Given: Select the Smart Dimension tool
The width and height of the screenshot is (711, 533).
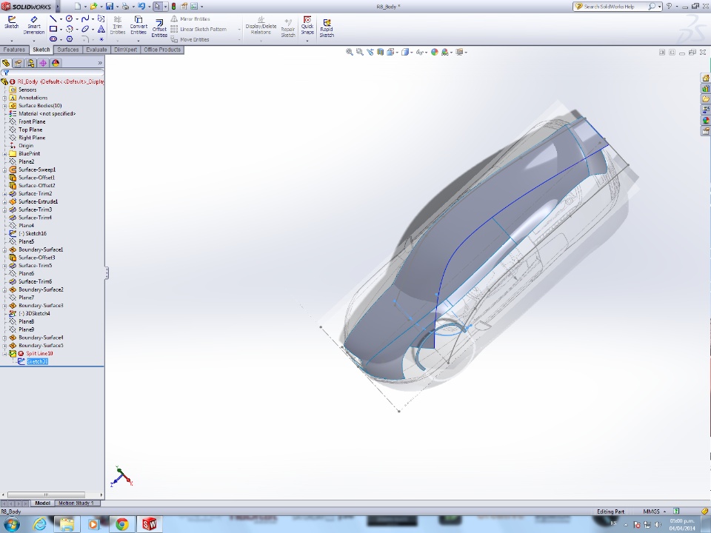Looking at the screenshot, I should [x=34, y=25].
